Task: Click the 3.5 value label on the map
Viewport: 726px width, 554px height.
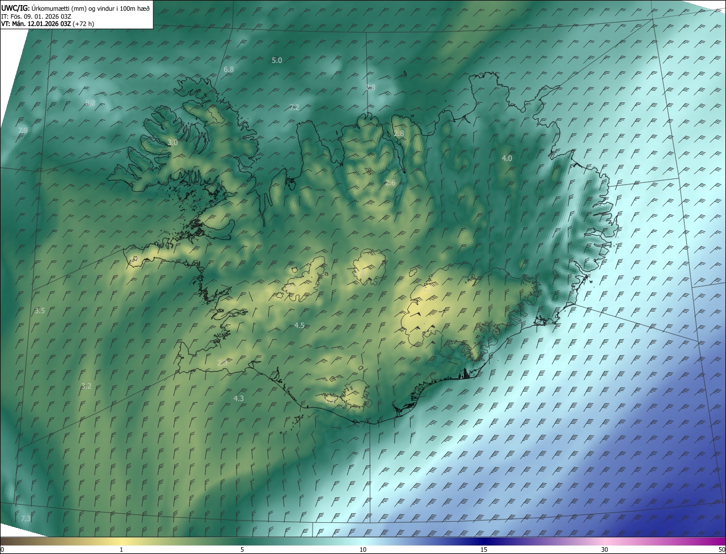Action: click(x=40, y=311)
